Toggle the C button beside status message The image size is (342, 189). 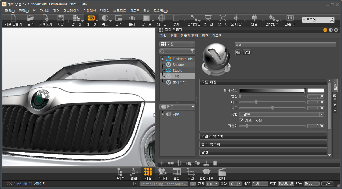(192, 184)
